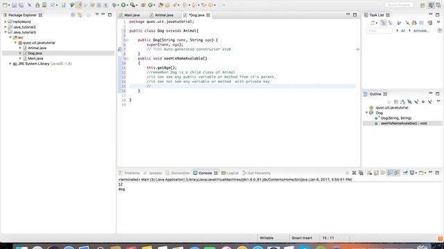Click in the Task List Find field

point(379,30)
